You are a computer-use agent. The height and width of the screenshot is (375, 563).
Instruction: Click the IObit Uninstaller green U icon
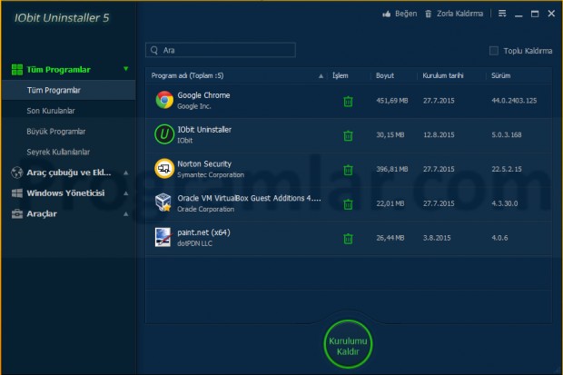pos(164,134)
